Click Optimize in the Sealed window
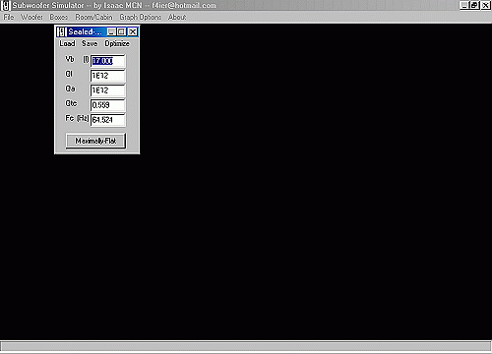 coord(117,43)
